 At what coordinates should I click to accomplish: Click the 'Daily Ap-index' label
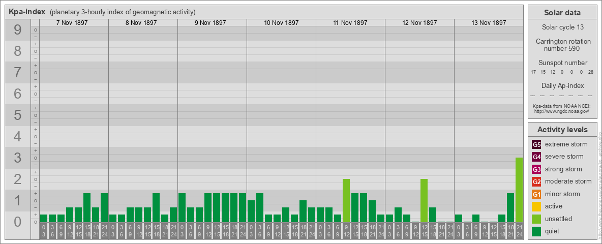tap(563, 85)
